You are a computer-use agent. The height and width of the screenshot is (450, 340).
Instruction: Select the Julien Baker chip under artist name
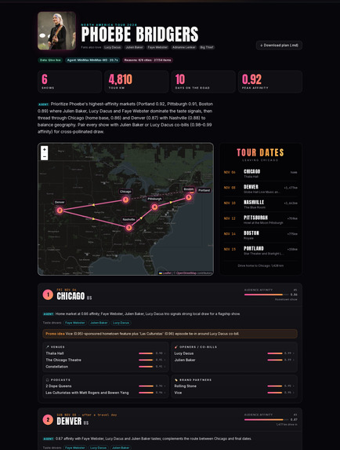[x=135, y=47]
